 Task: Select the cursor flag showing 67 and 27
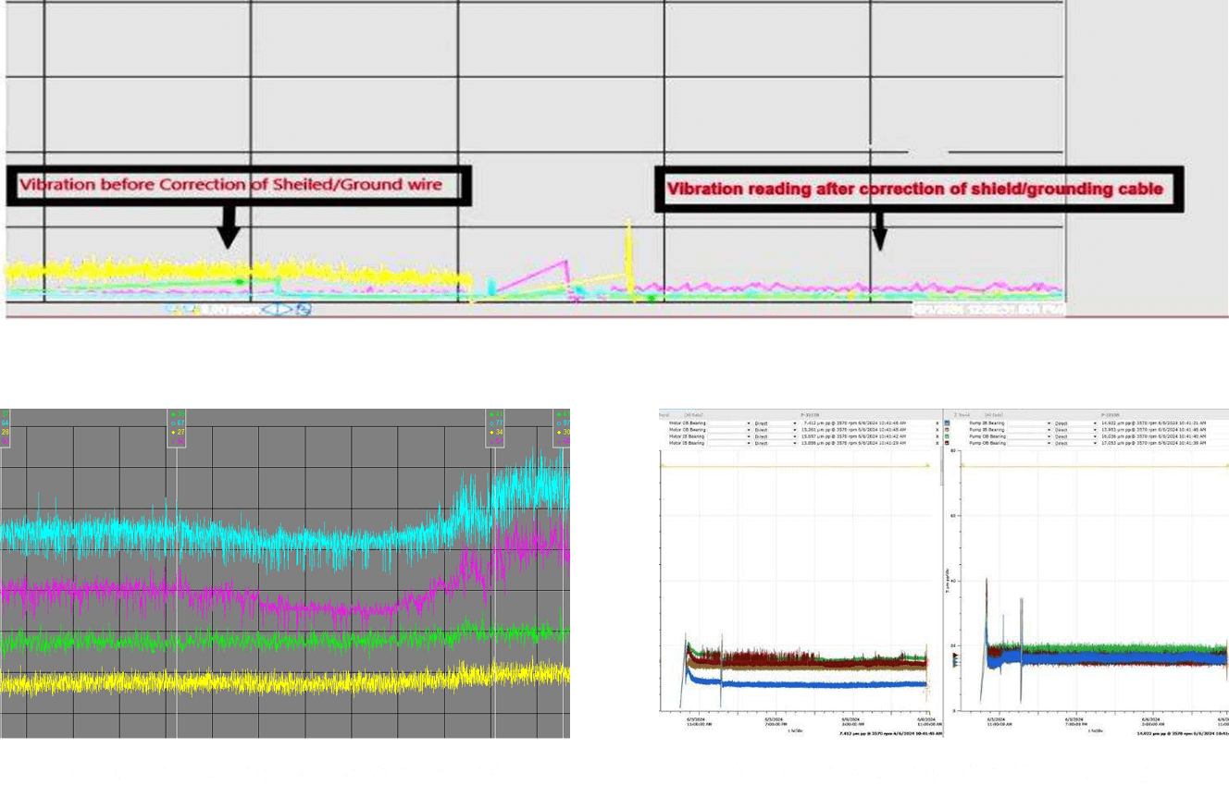(177, 427)
